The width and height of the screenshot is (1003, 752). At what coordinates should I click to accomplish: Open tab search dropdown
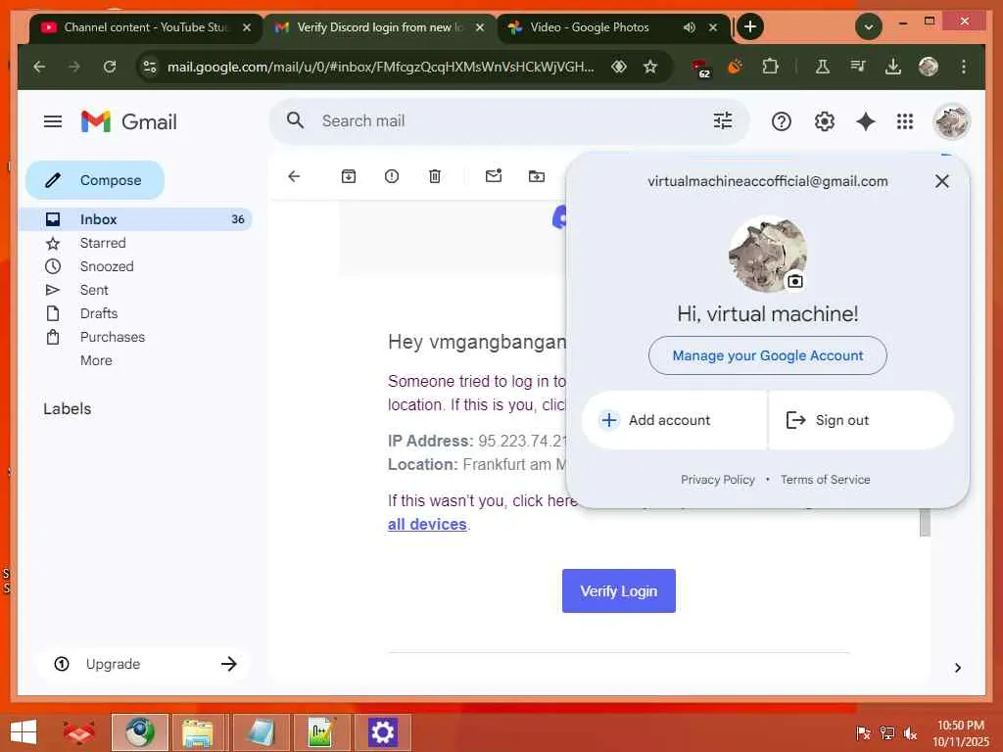[869, 26]
